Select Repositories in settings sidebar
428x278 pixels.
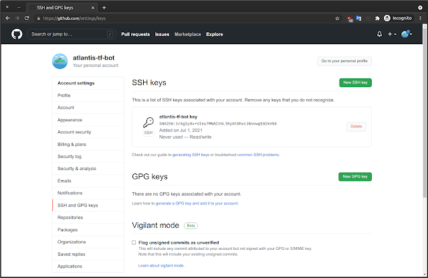(88, 218)
